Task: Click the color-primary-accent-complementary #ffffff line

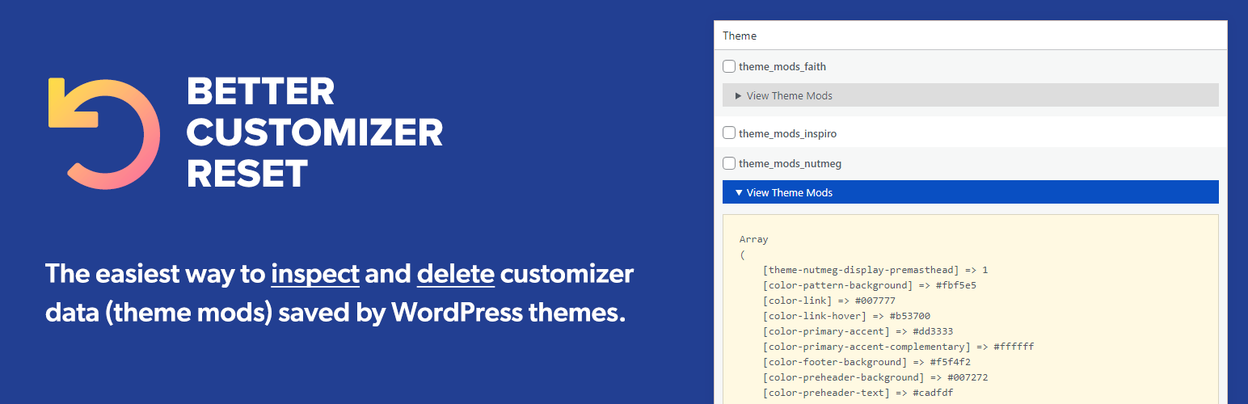Action: click(x=898, y=347)
